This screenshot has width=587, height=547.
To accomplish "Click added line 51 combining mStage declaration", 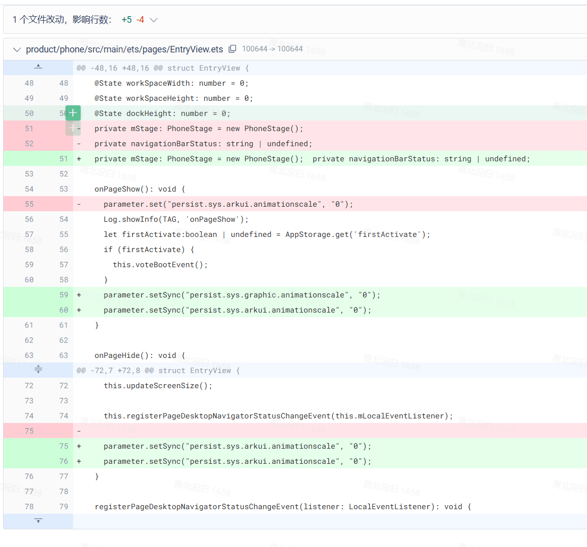I will point(312,159).
